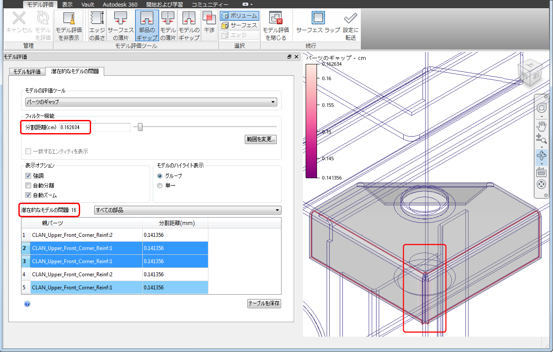553x352 pixels.
Task: Switch to 潜在的なモデルの問題 panel tab
Action: [x=75, y=71]
